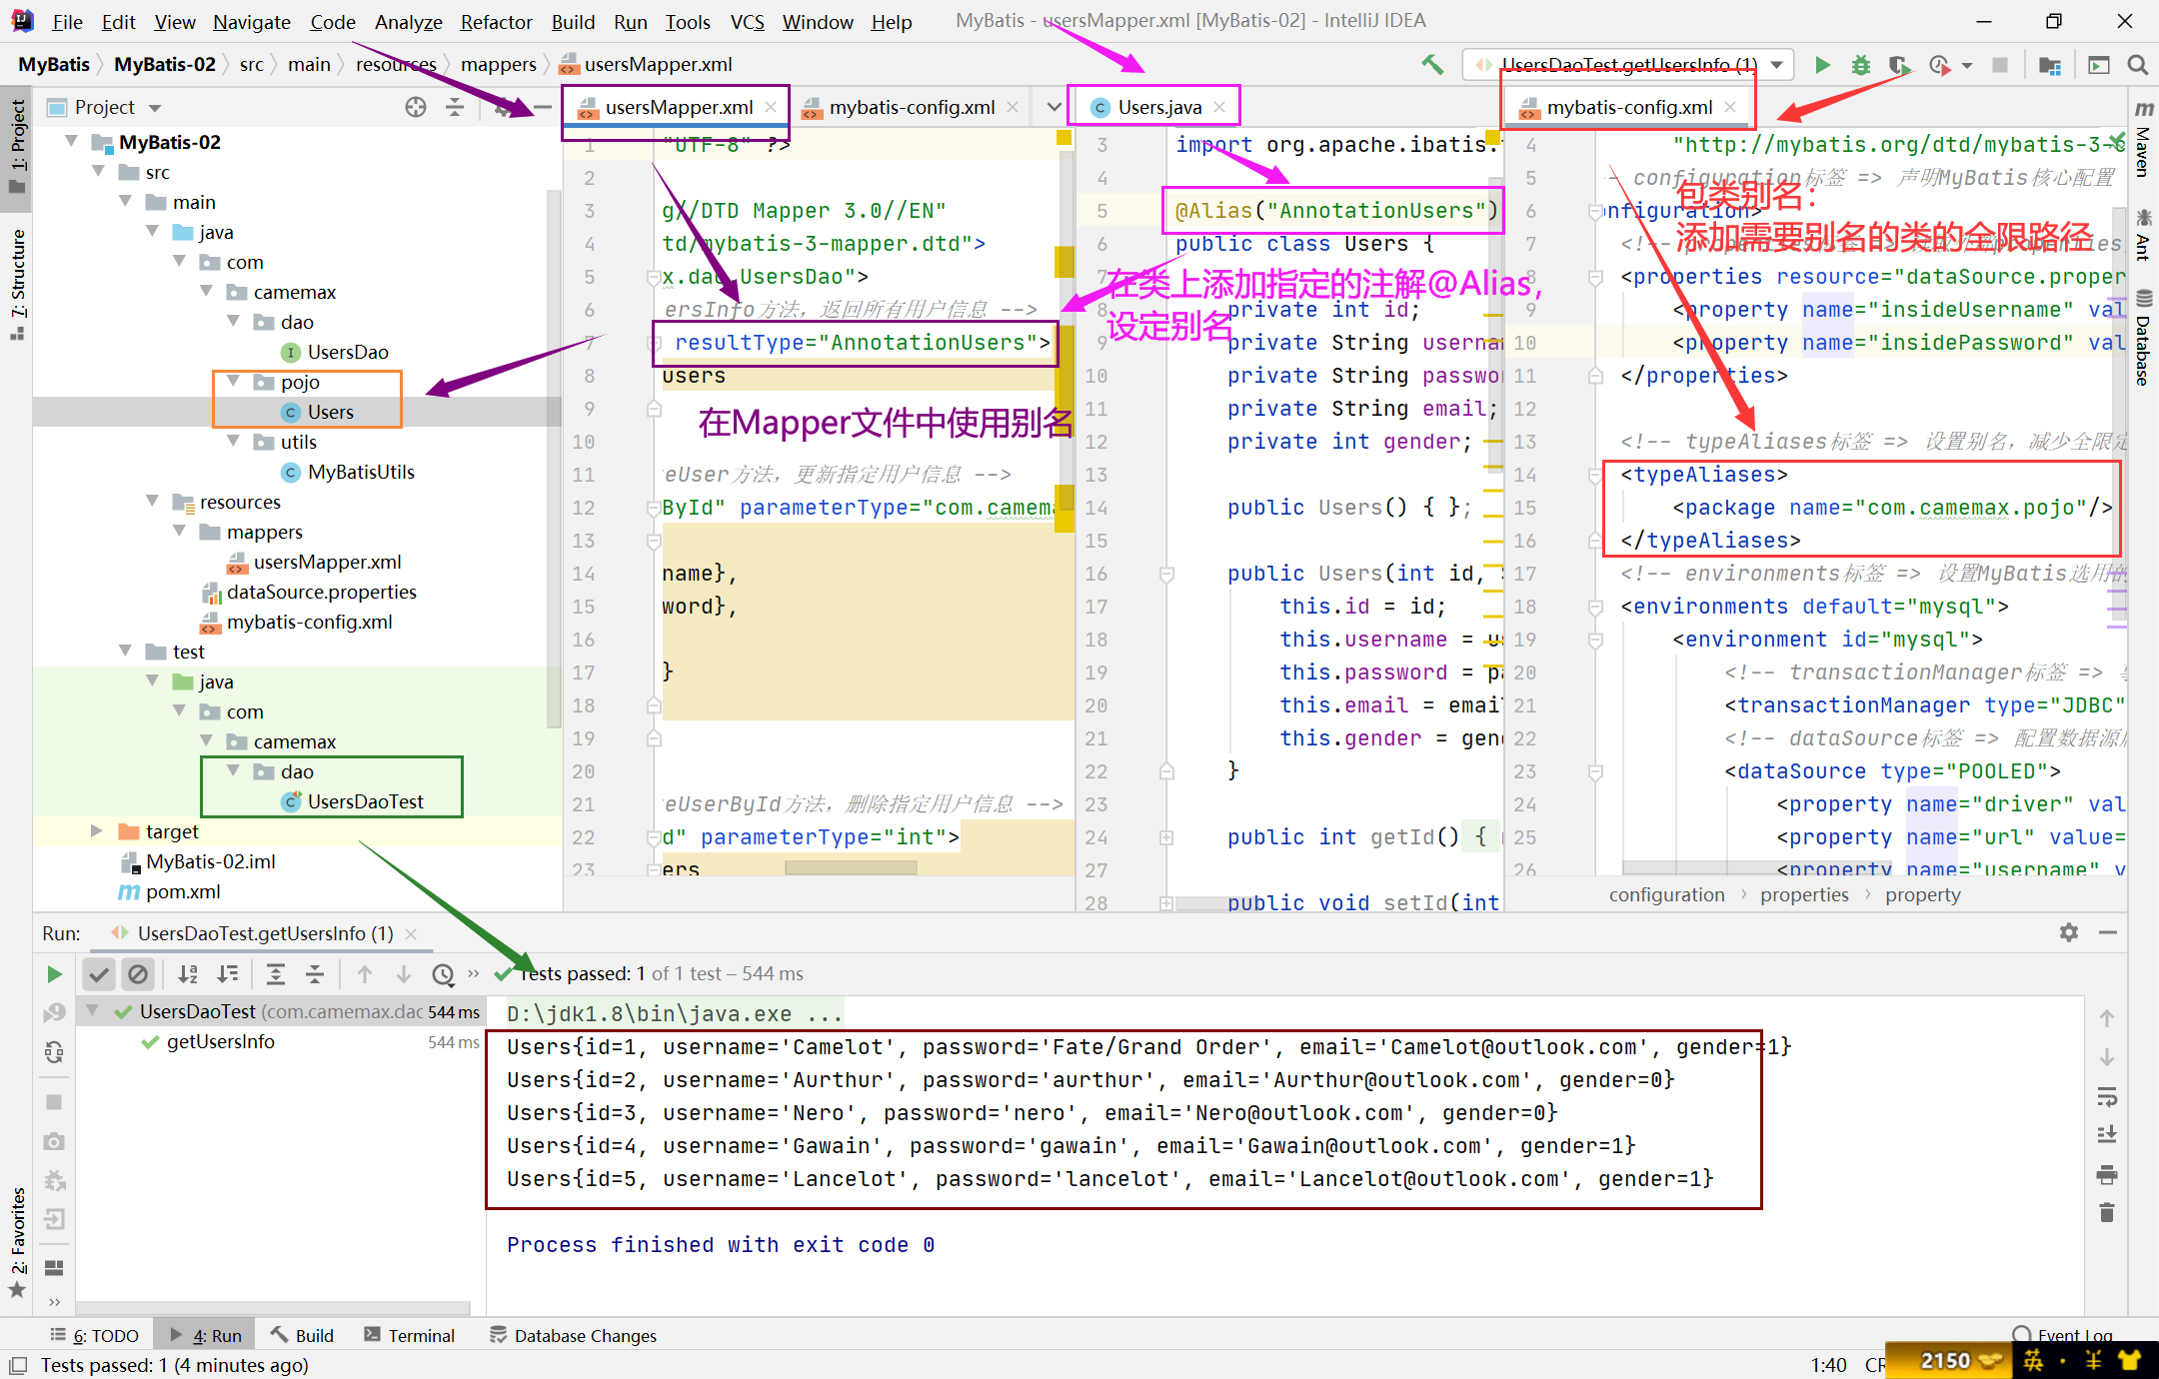Open the TODO tool window
Viewport: 2159px width, 1379px height.
click(x=95, y=1335)
